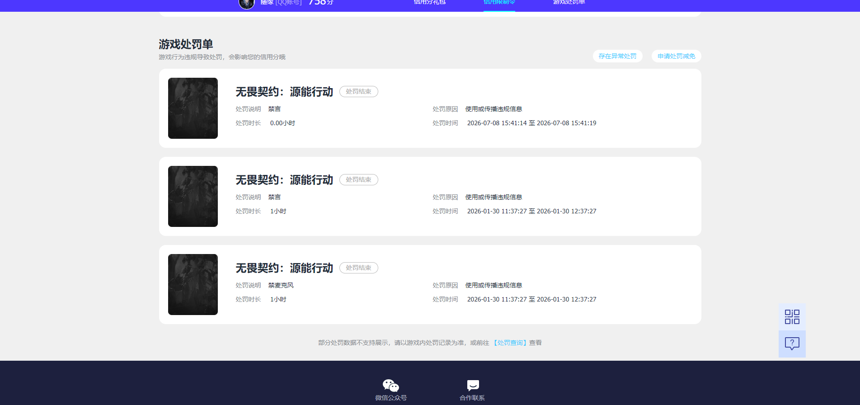Click the 无畏契约 title on the 禁麦克风 record
This screenshot has width=860, height=405.
click(x=284, y=268)
